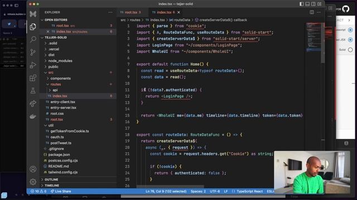Open the Docker whale view
The image size is (357, 200).
(x=33, y=116)
